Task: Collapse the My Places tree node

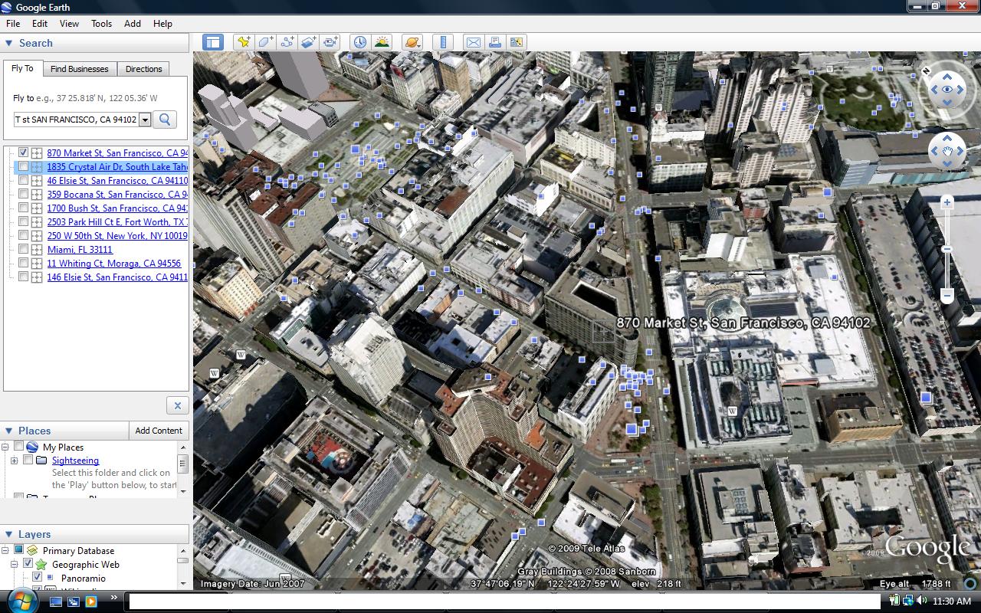Action: click(x=5, y=447)
